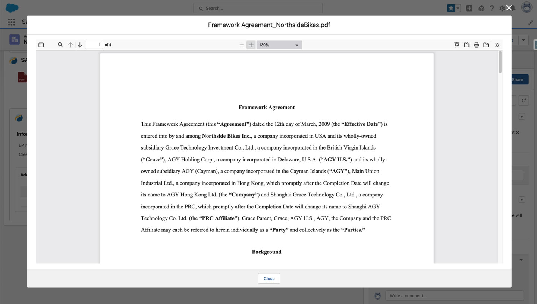This screenshot has width=537, height=304.
Task: Click the edit pencil icon in navigation bar
Action: tap(531, 22)
